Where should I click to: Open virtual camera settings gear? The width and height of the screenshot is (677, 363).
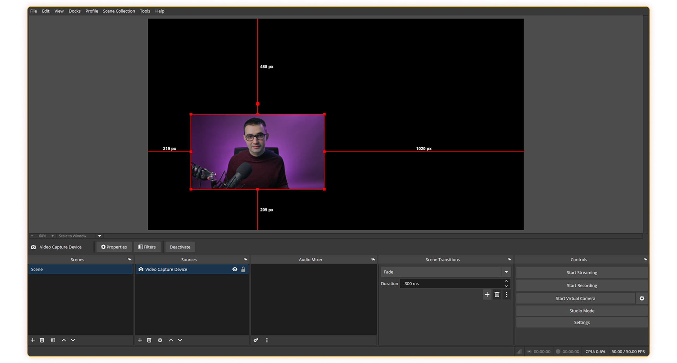[642, 299]
